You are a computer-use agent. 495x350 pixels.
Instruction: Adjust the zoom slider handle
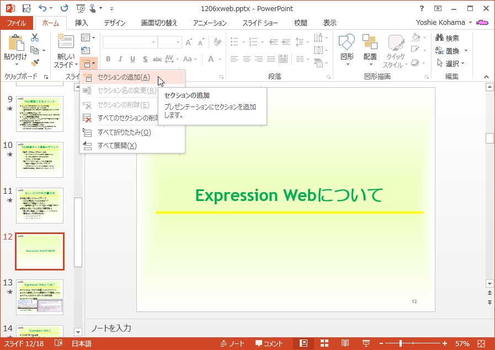(400, 343)
